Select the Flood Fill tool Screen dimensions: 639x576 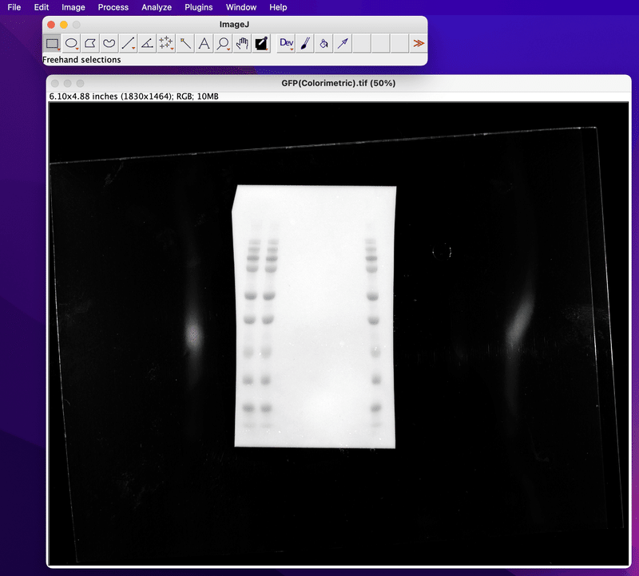point(324,43)
